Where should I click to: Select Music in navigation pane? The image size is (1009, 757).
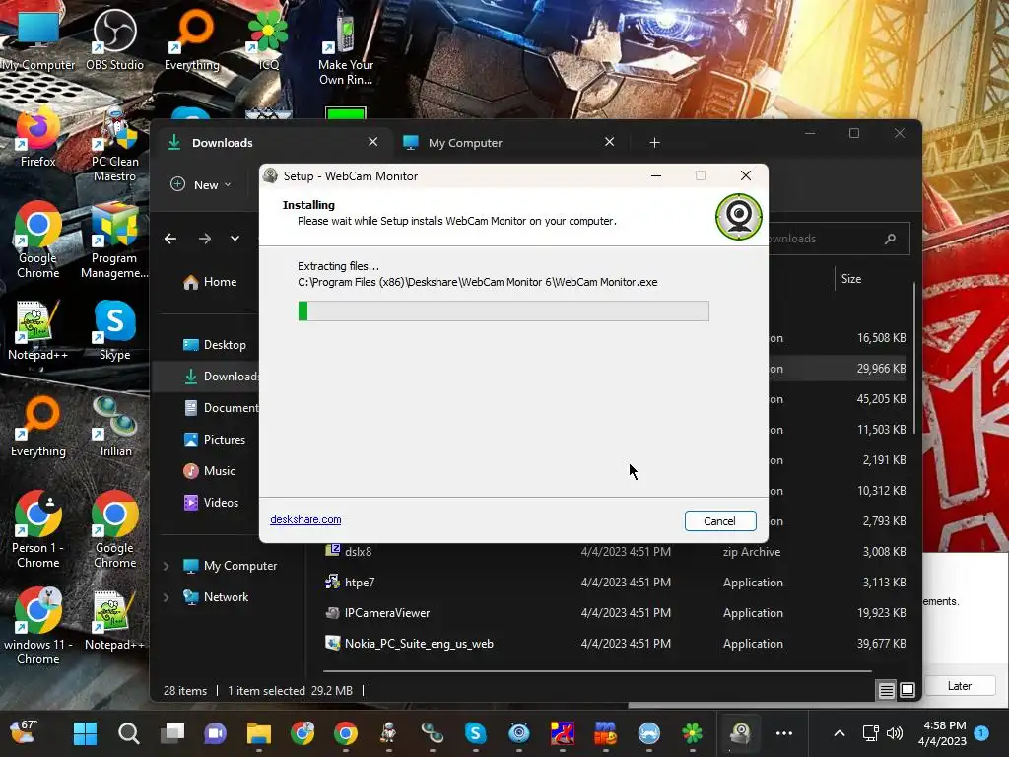[210, 471]
